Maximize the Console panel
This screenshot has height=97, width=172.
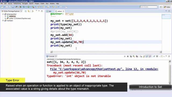pyautogui.click(x=169, y=56)
